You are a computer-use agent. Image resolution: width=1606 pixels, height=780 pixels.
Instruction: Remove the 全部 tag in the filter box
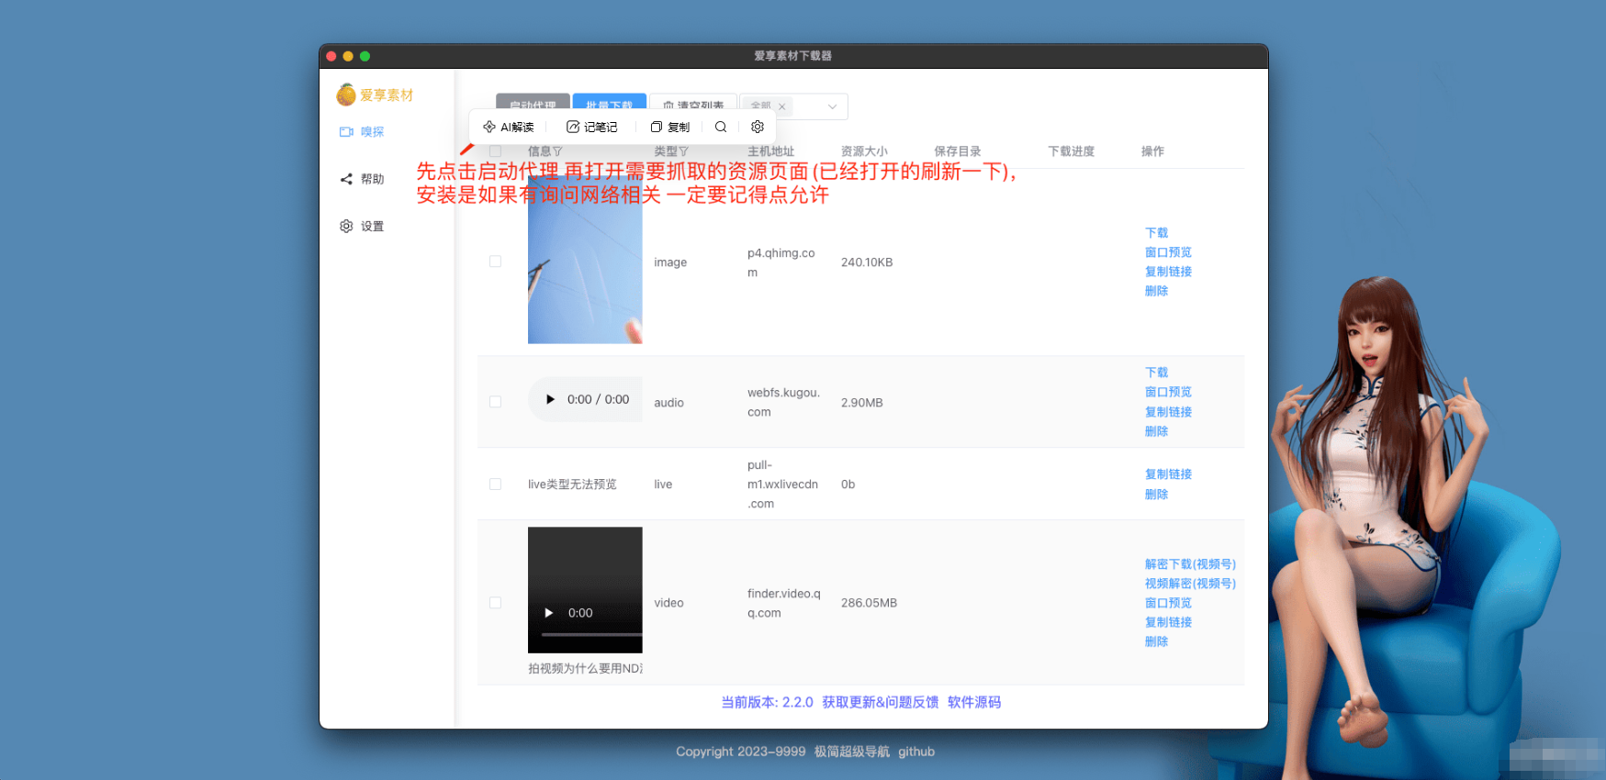point(782,106)
